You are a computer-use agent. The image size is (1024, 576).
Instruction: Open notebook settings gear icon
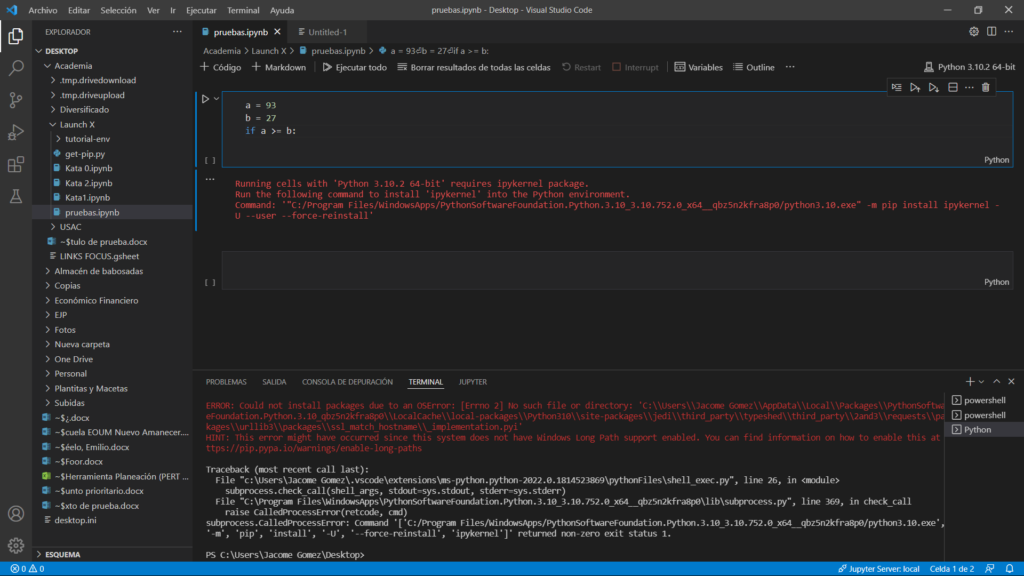coord(974,31)
